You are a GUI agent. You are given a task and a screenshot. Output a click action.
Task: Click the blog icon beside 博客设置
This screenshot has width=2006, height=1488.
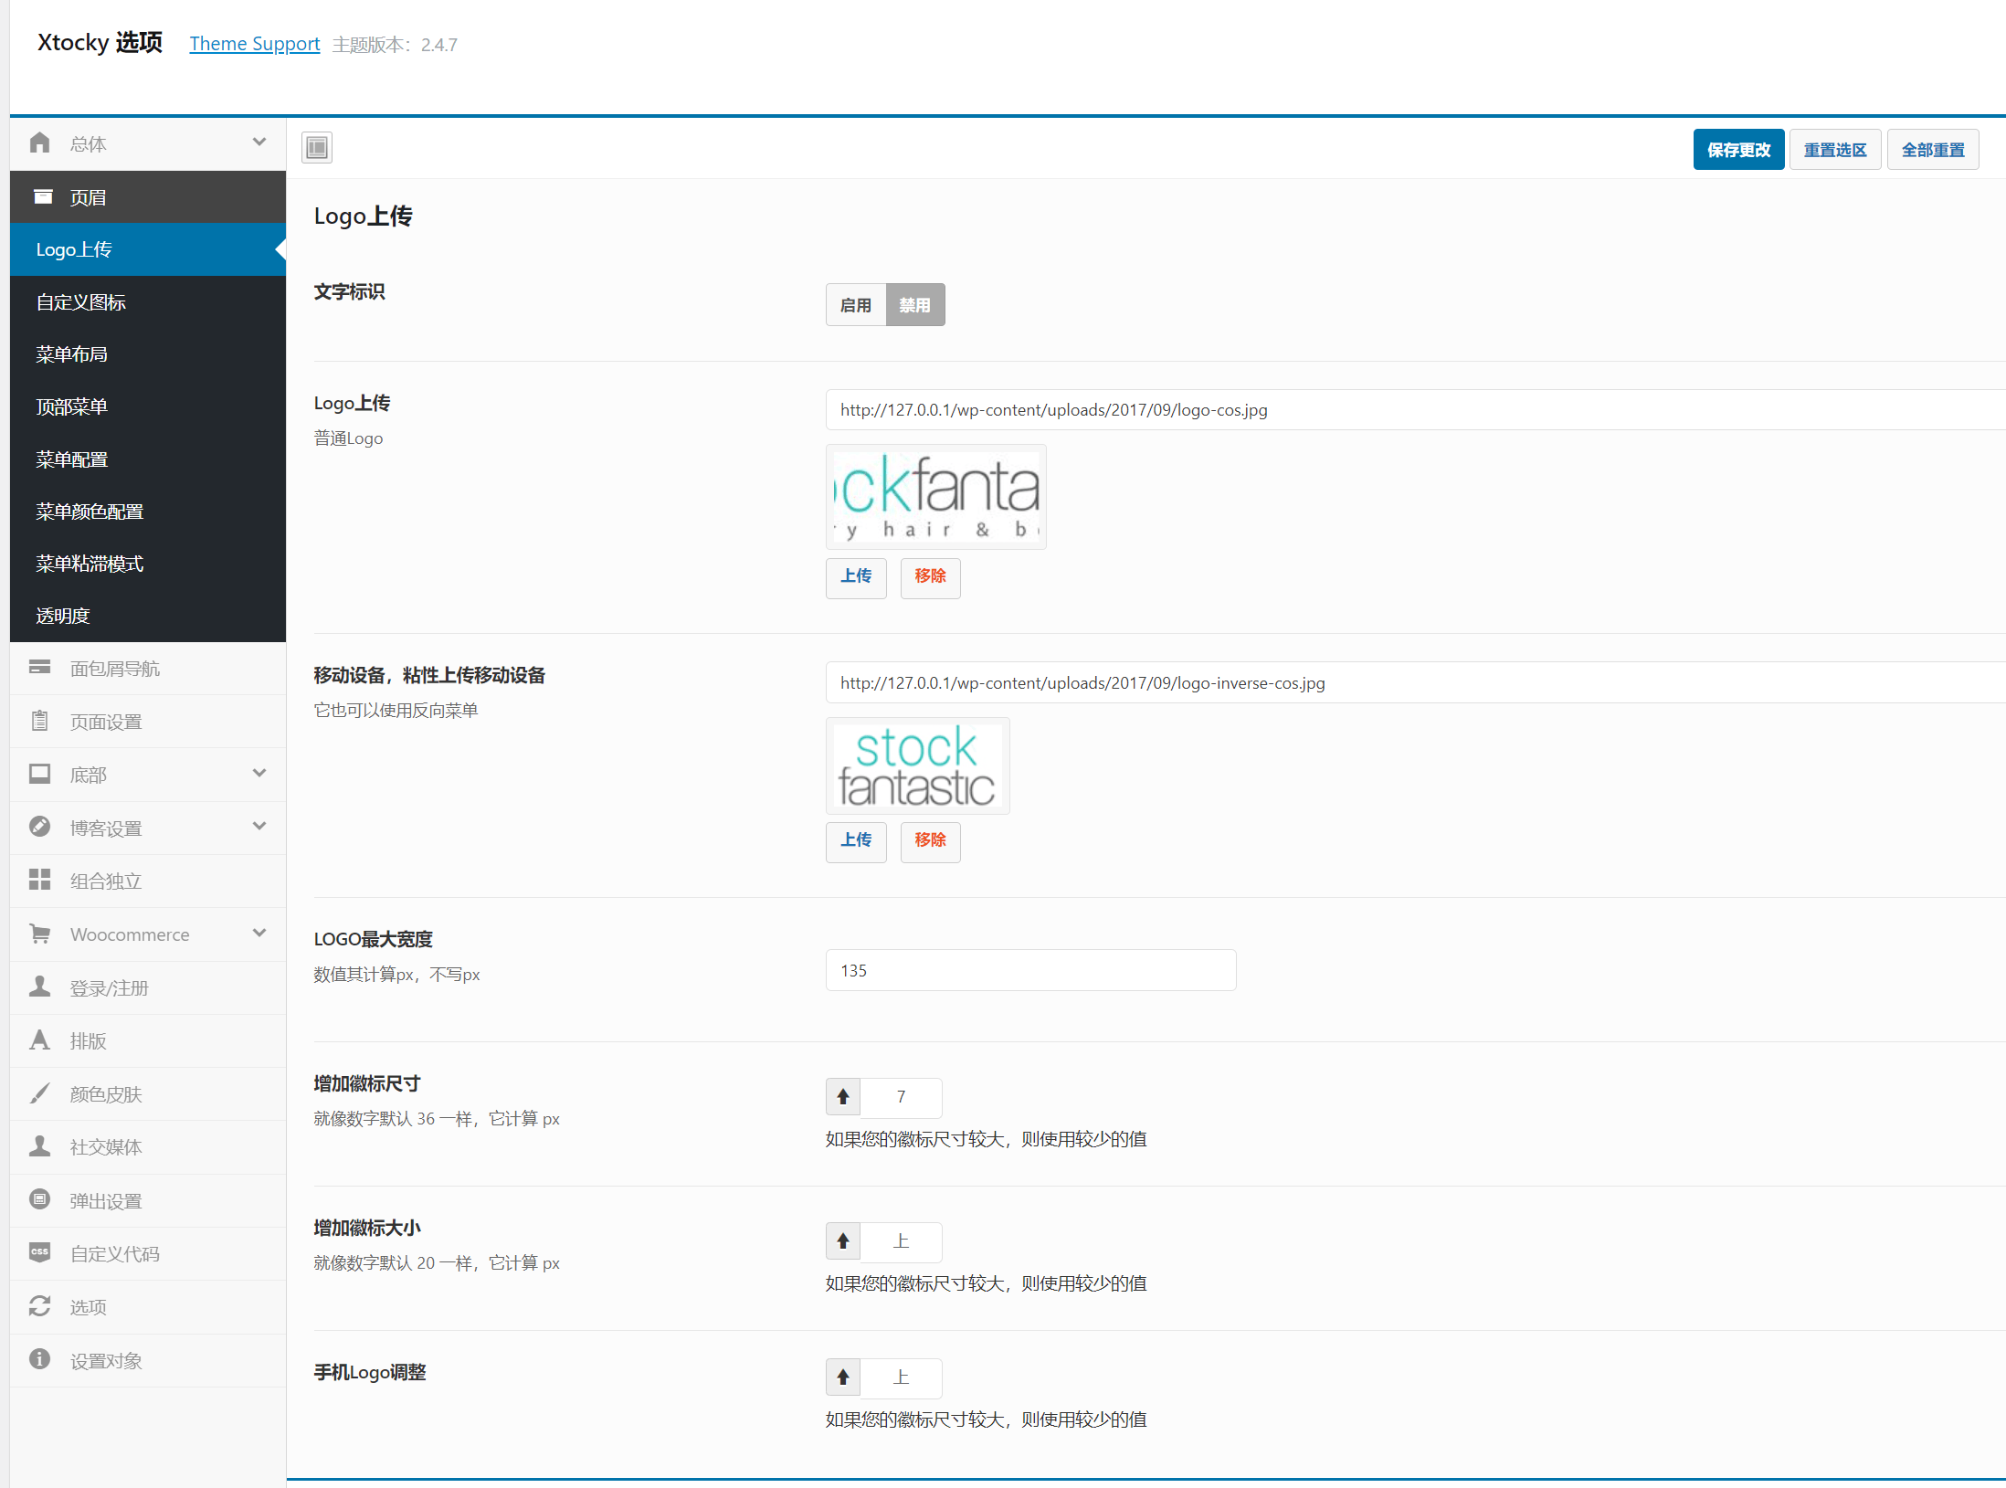pyautogui.click(x=39, y=827)
